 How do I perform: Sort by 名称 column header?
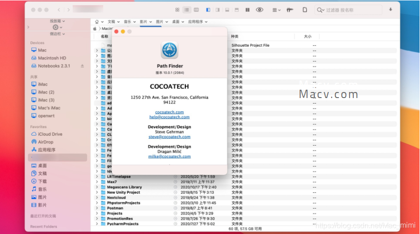(105, 37)
